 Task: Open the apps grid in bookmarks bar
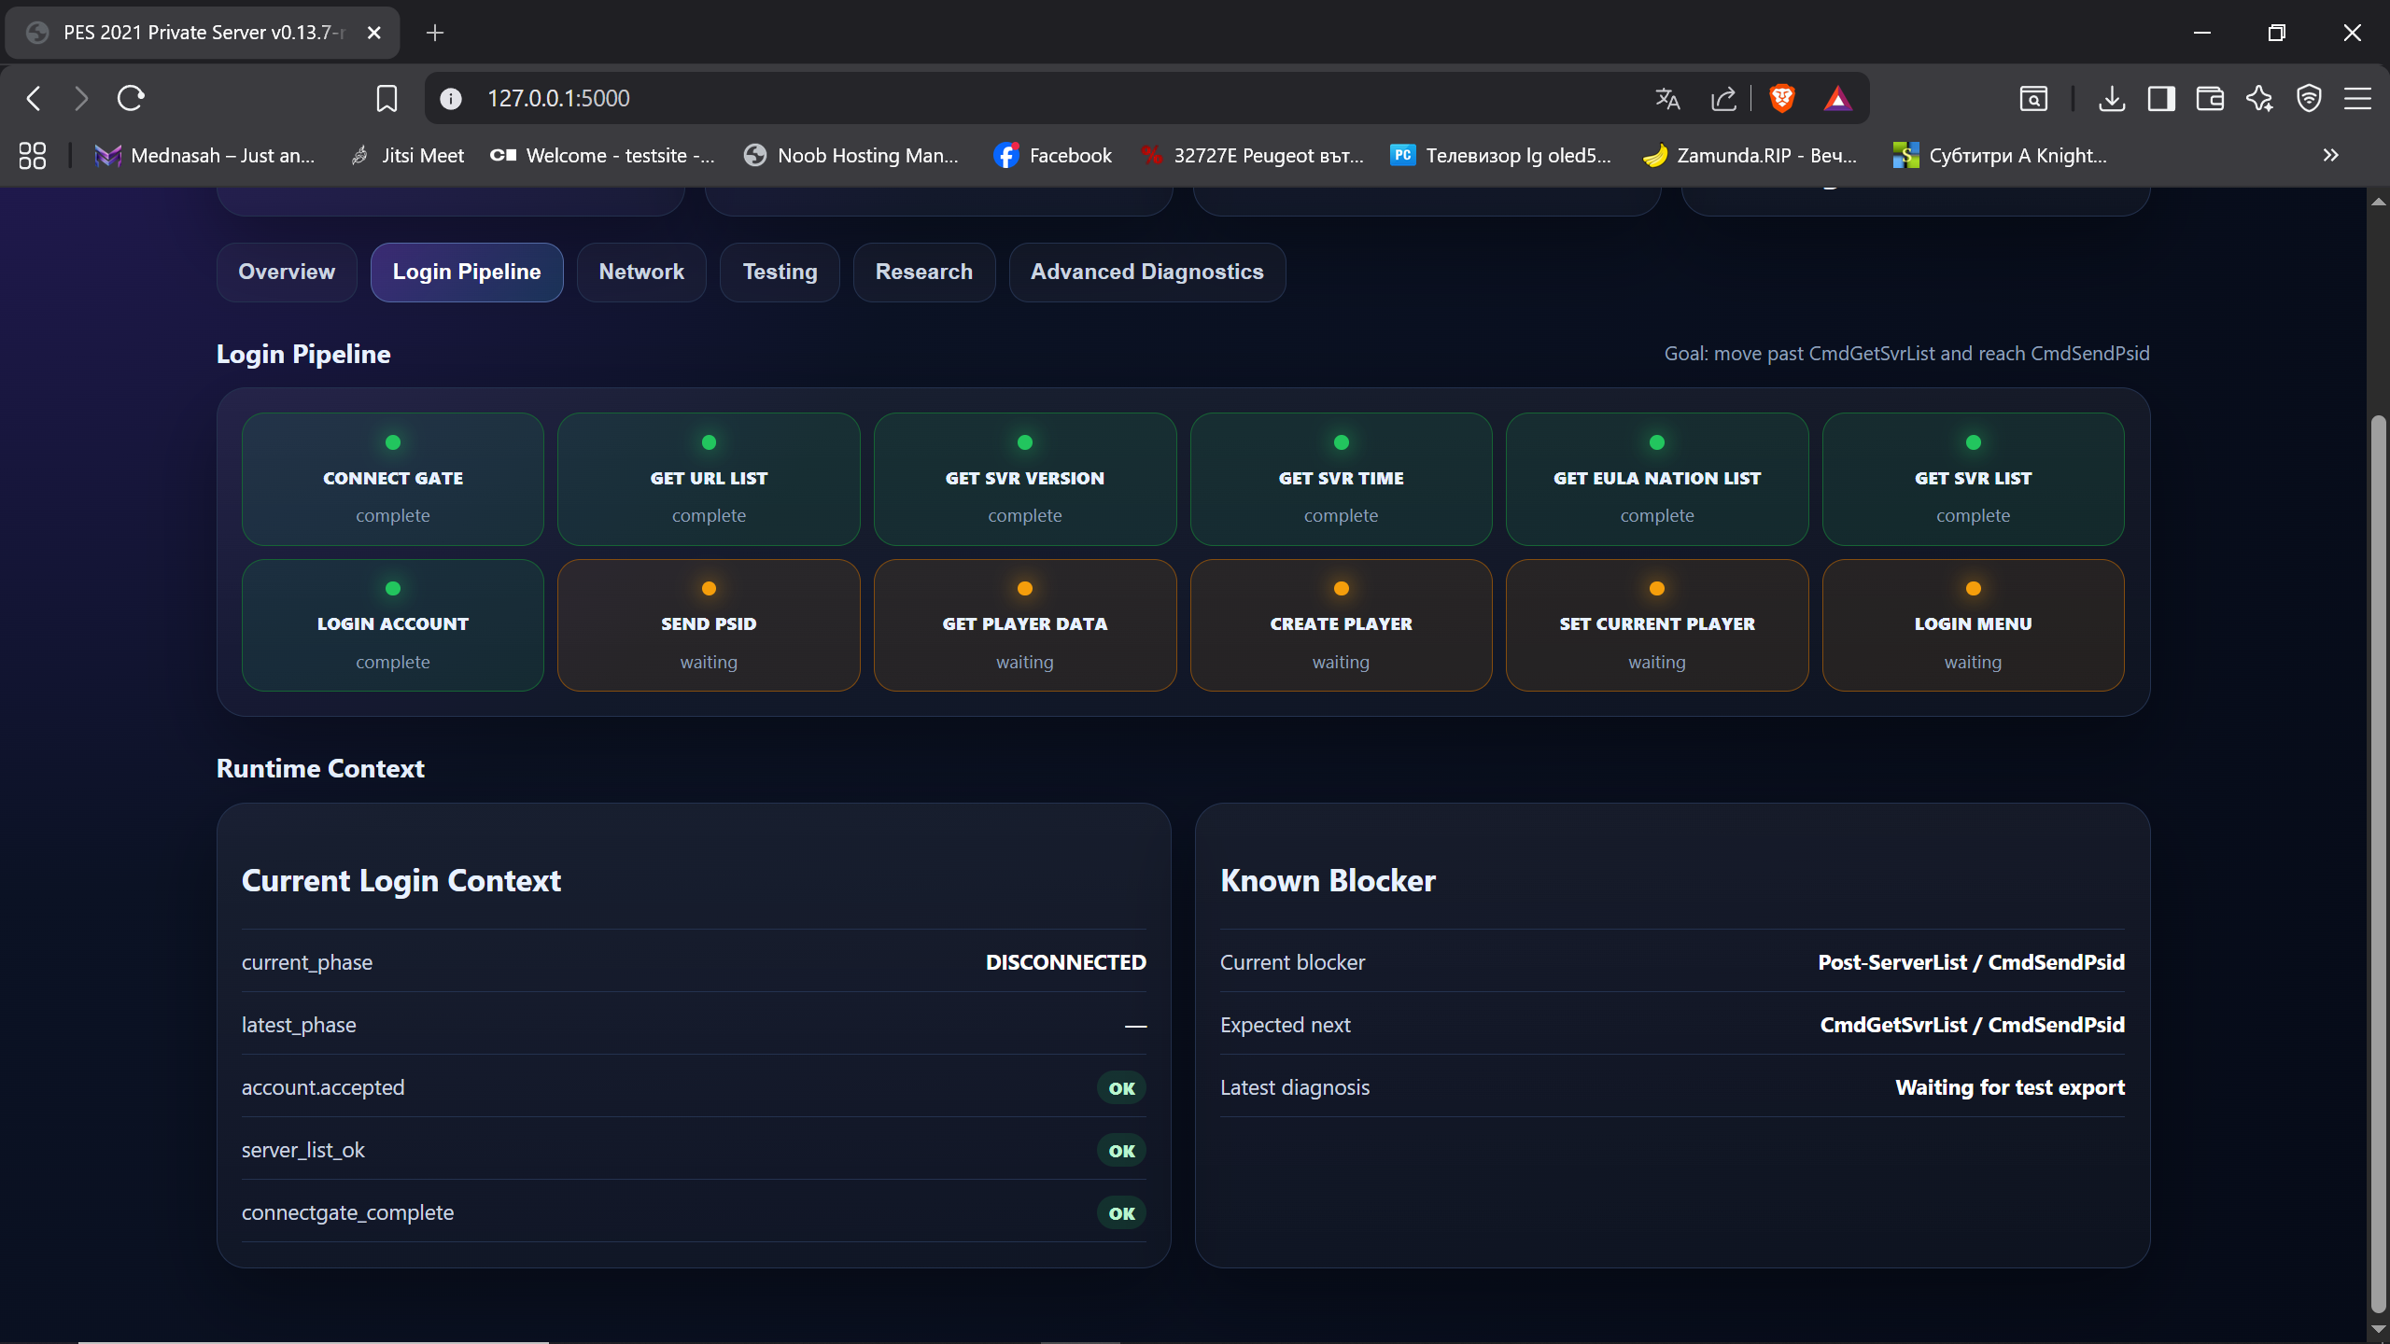point(33,155)
